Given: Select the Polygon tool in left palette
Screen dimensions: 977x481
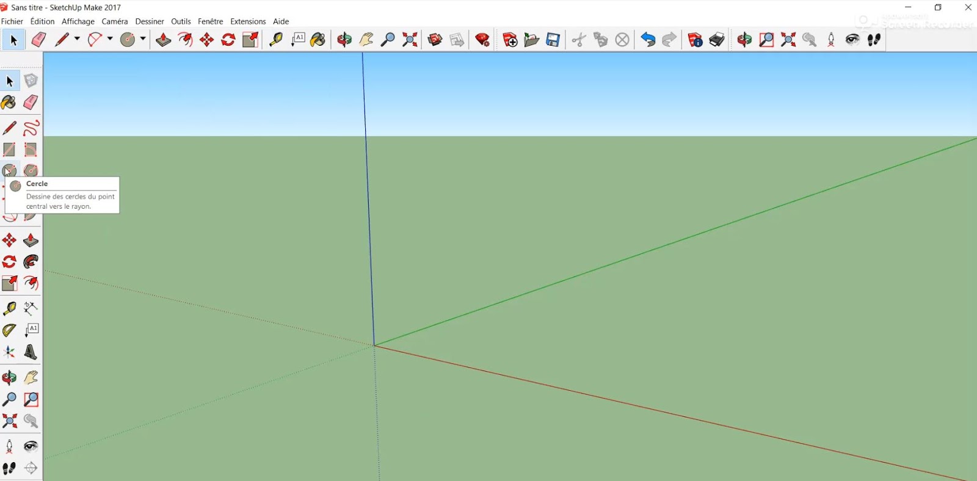Looking at the screenshot, I should pyautogui.click(x=31, y=170).
